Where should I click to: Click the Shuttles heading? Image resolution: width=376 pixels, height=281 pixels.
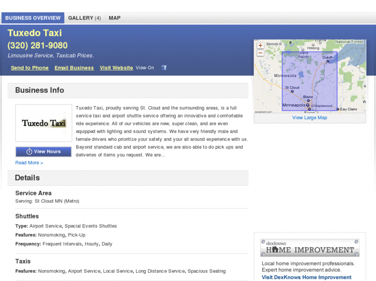click(27, 216)
